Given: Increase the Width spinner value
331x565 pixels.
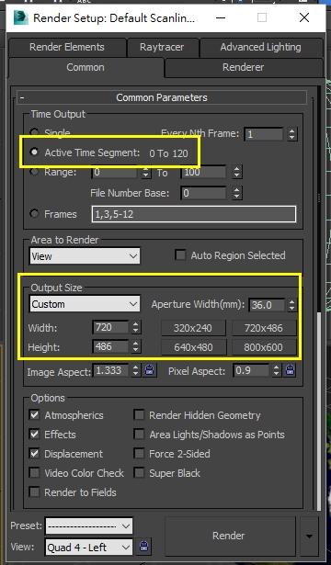Looking at the screenshot, I should tap(135, 324).
